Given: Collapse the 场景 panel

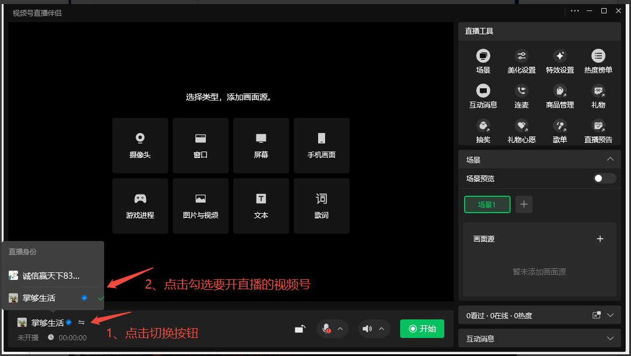Looking at the screenshot, I should click(610, 159).
